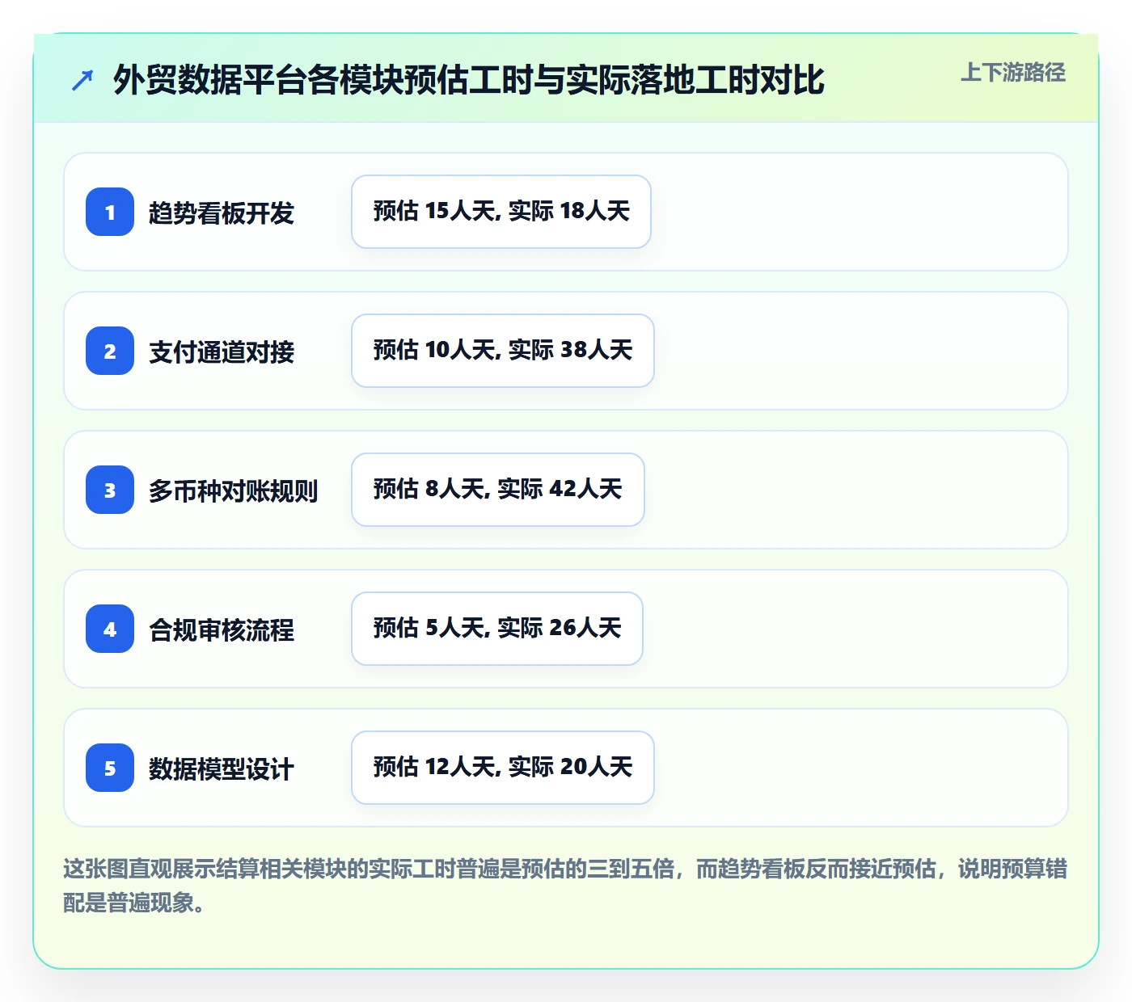Click the 预估 5人天, 实际 26人天 chip
This screenshot has height=1002, width=1132.
coord(497,629)
